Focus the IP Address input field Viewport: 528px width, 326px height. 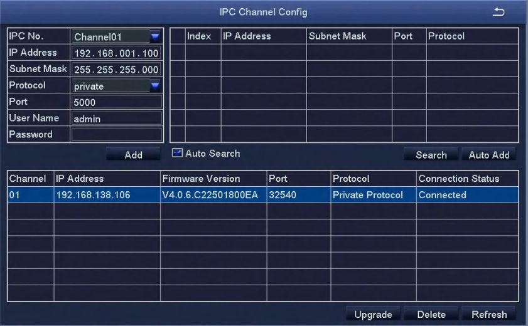(117, 53)
